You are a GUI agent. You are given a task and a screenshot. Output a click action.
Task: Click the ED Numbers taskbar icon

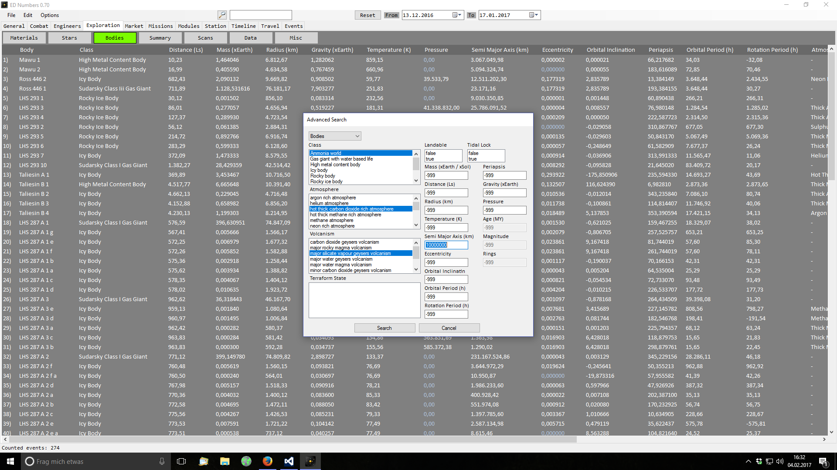point(310,461)
